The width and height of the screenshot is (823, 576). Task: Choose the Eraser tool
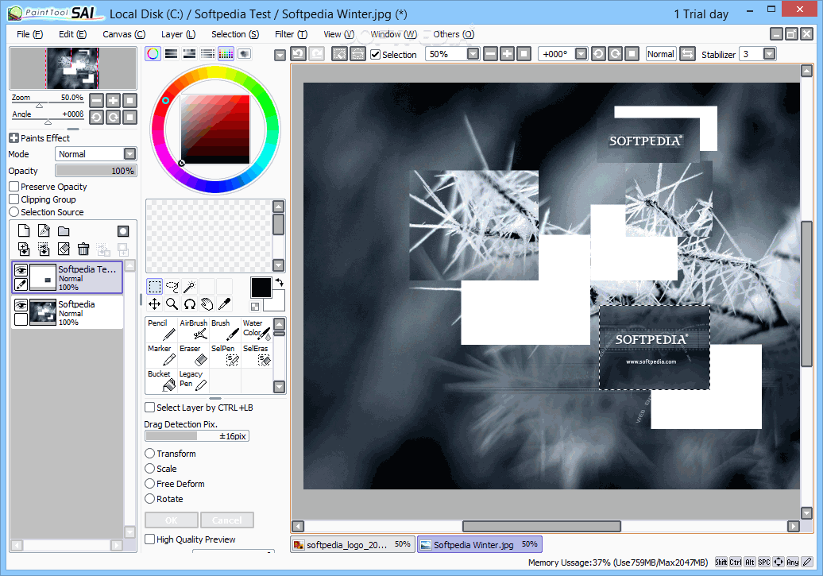click(x=193, y=355)
